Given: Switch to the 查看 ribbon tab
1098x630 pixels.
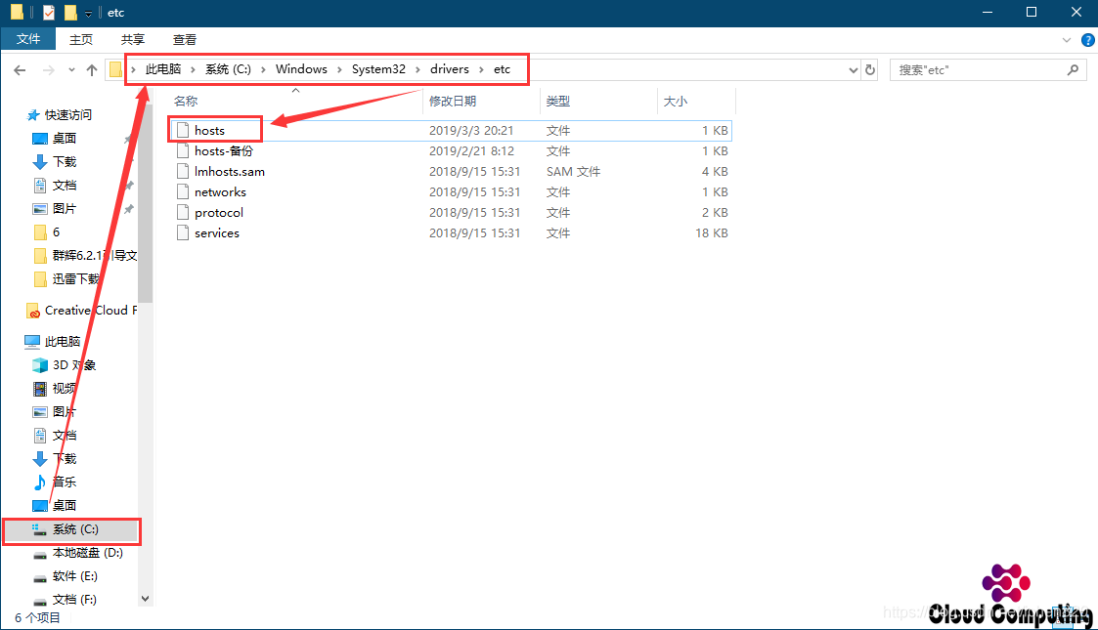Looking at the screenshot, I should click(x=185, y=39).
